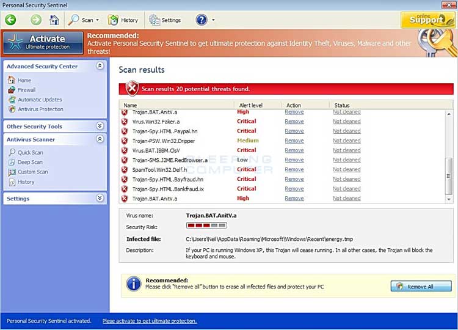Screen dimensions: 458x330
Task: Click the Firewall icon in sidebar
Action: coord(12,90)
